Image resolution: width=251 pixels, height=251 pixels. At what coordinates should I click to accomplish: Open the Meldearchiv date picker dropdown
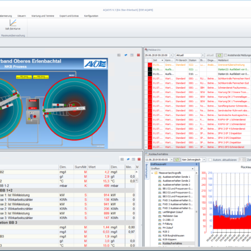(171, 55)
